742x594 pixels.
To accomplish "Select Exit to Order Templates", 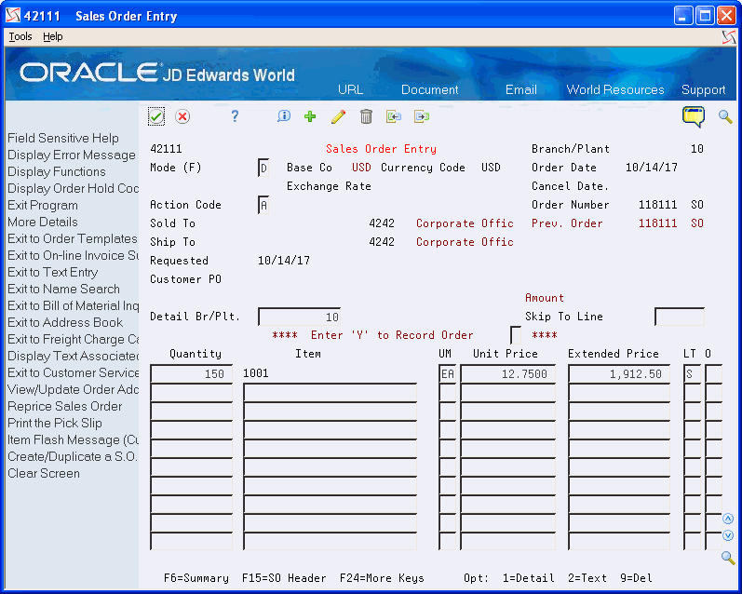I will coord(73,238).
